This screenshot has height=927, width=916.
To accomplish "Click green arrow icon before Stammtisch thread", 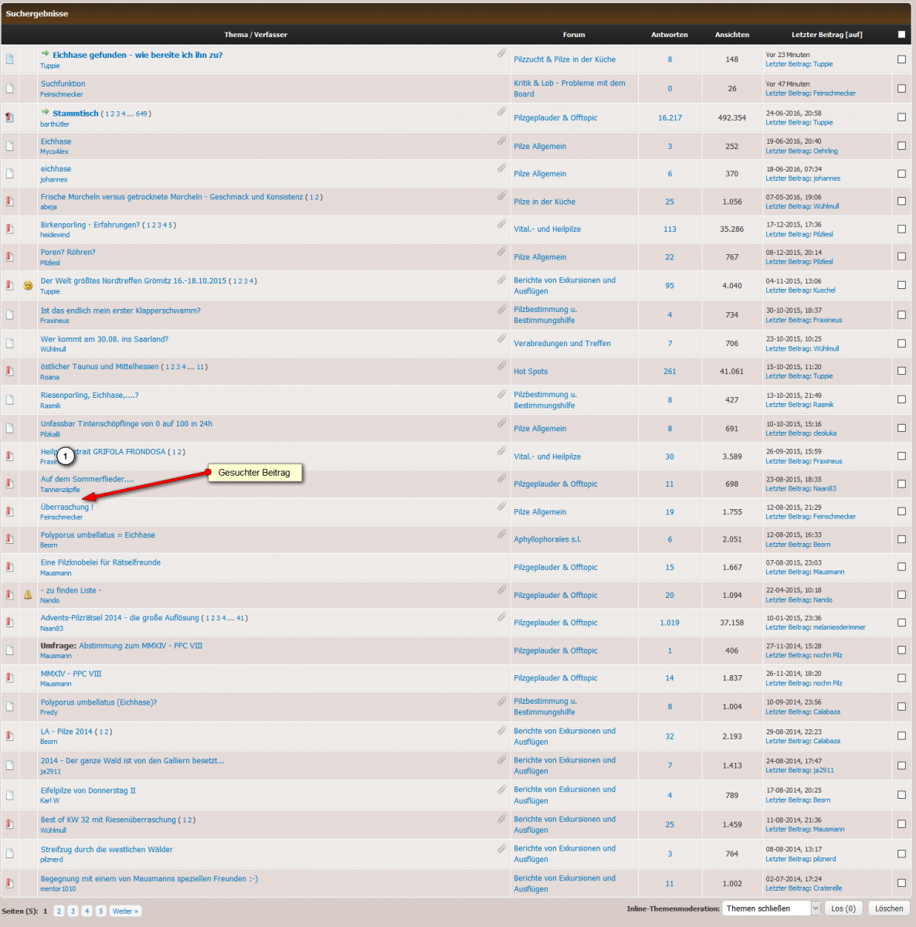I will pos(45,112).
